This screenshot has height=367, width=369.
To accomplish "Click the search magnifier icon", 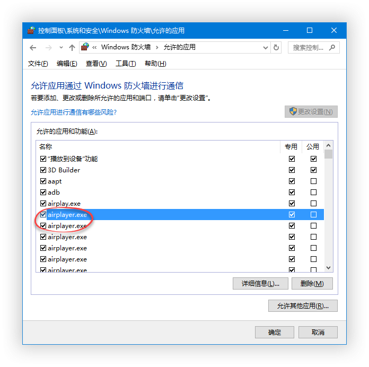I will [332, 48].
